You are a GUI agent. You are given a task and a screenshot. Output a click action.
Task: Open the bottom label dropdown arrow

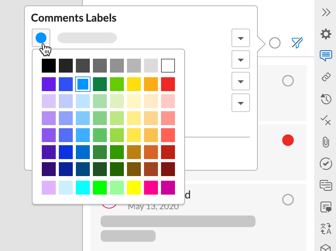coord(240,103)
